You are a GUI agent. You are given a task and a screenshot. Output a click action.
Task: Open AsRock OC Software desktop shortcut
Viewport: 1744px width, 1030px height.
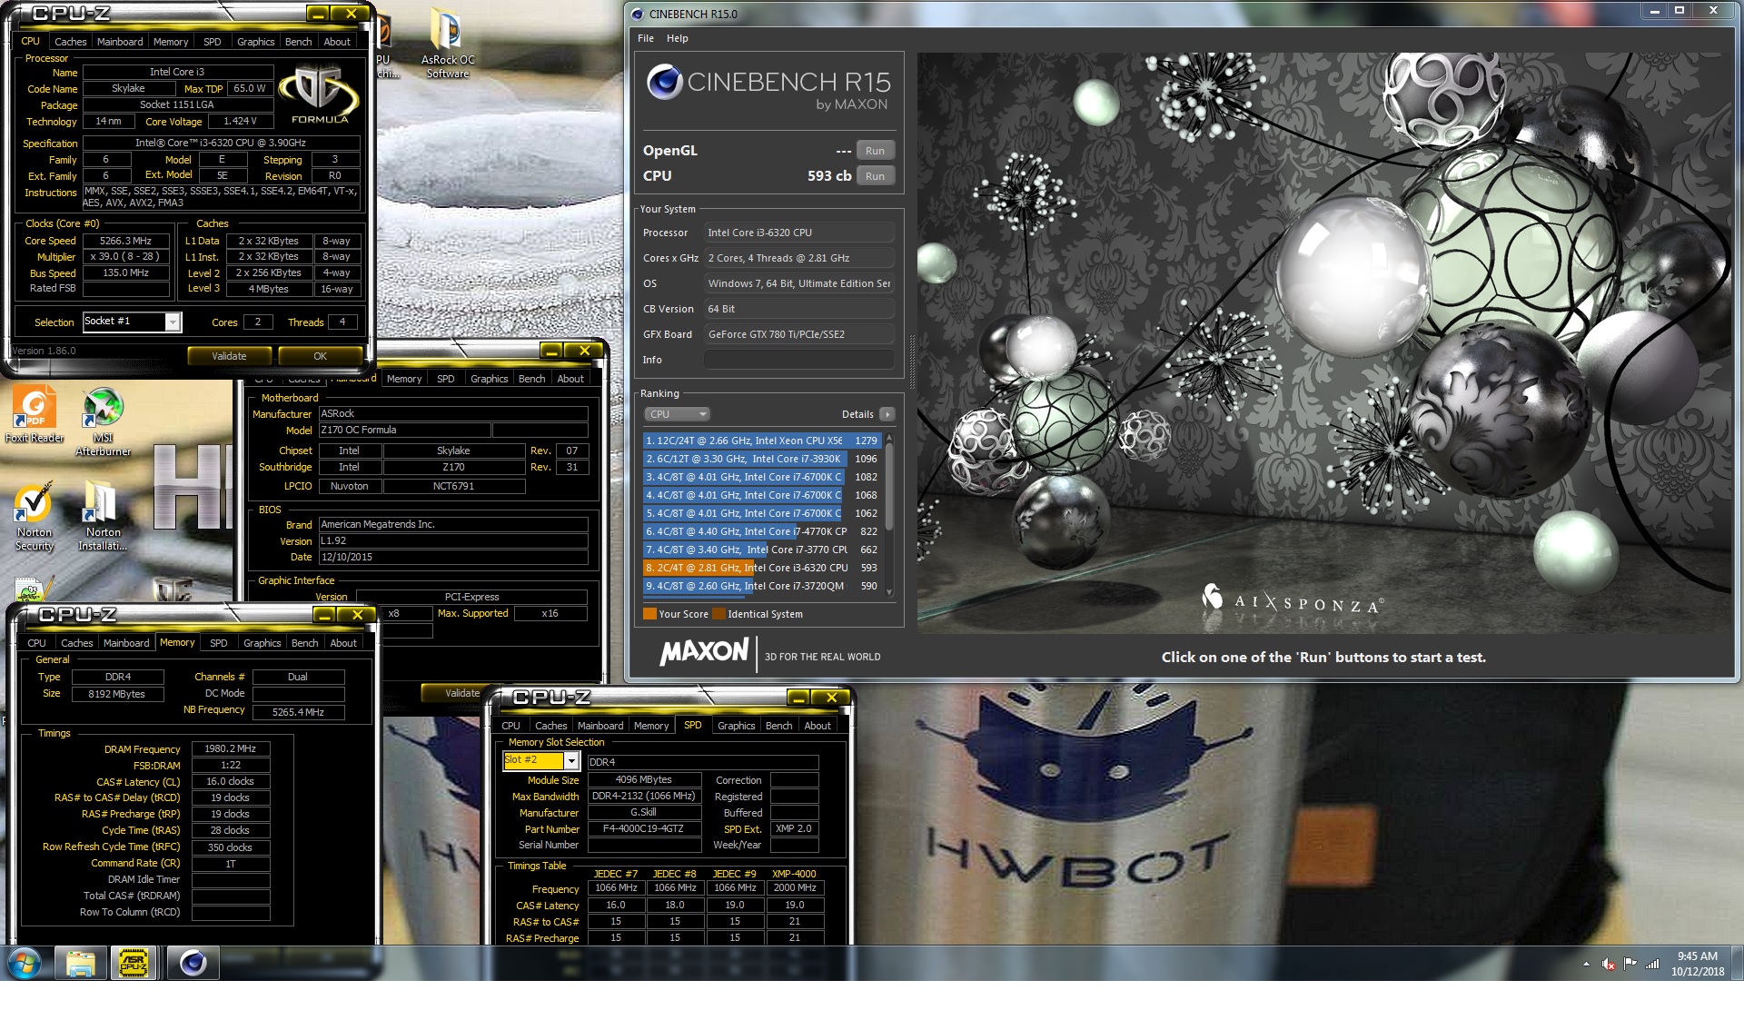pos(447,44)
